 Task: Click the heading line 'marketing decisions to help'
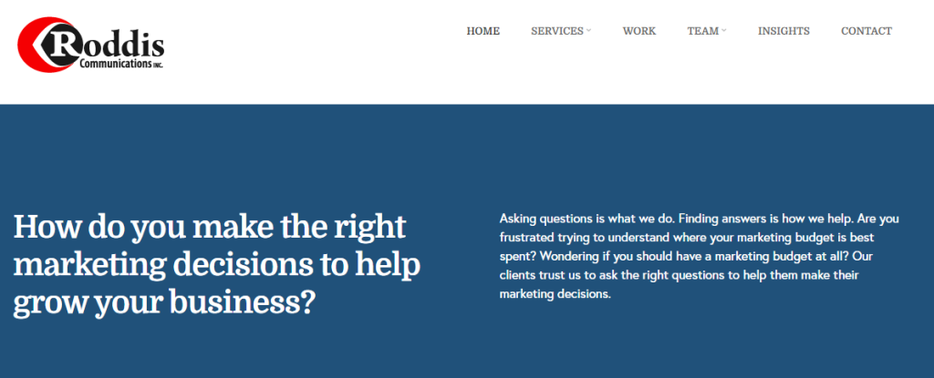pyautogui.click(x=217, y=266)
